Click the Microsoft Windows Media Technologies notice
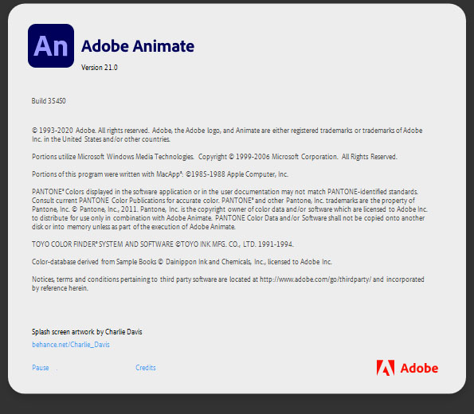Screen dimensions: 474x414 [x=214, y=157]
